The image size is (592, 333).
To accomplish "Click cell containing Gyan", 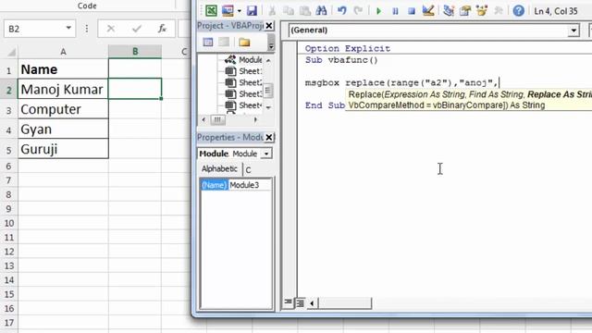I will [63, 129].
